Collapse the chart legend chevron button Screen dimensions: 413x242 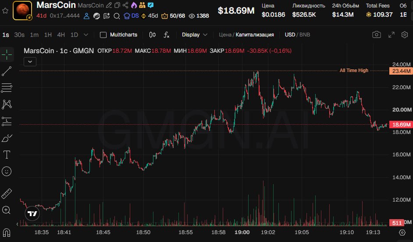point(30,62)
